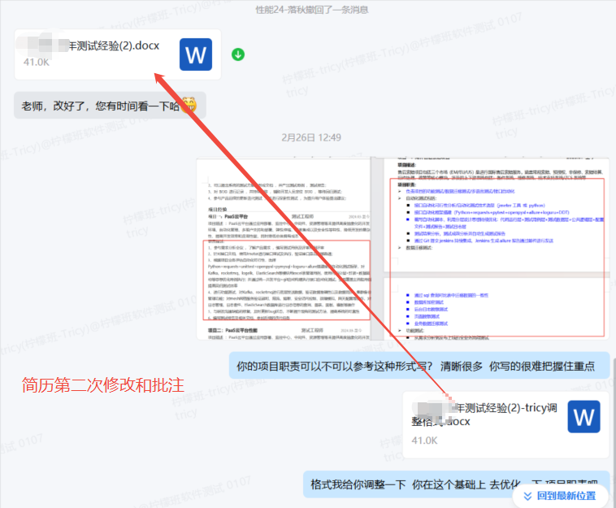
Task: Open the right resume screenshot thumbnail
Action: coord(491,250)
